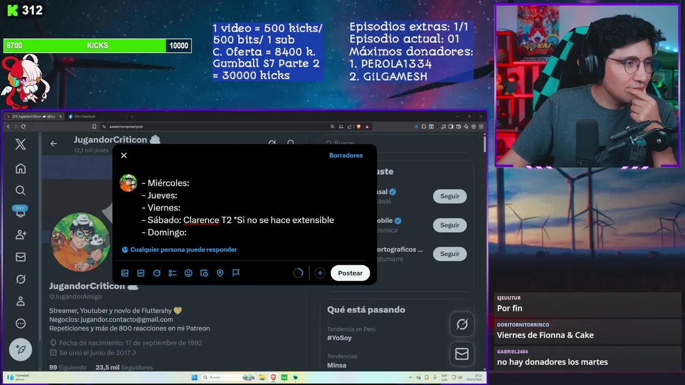Open the emoji picker
This screenshot has width=685, height=385.
pyautogui.click(x=188, y=273)
